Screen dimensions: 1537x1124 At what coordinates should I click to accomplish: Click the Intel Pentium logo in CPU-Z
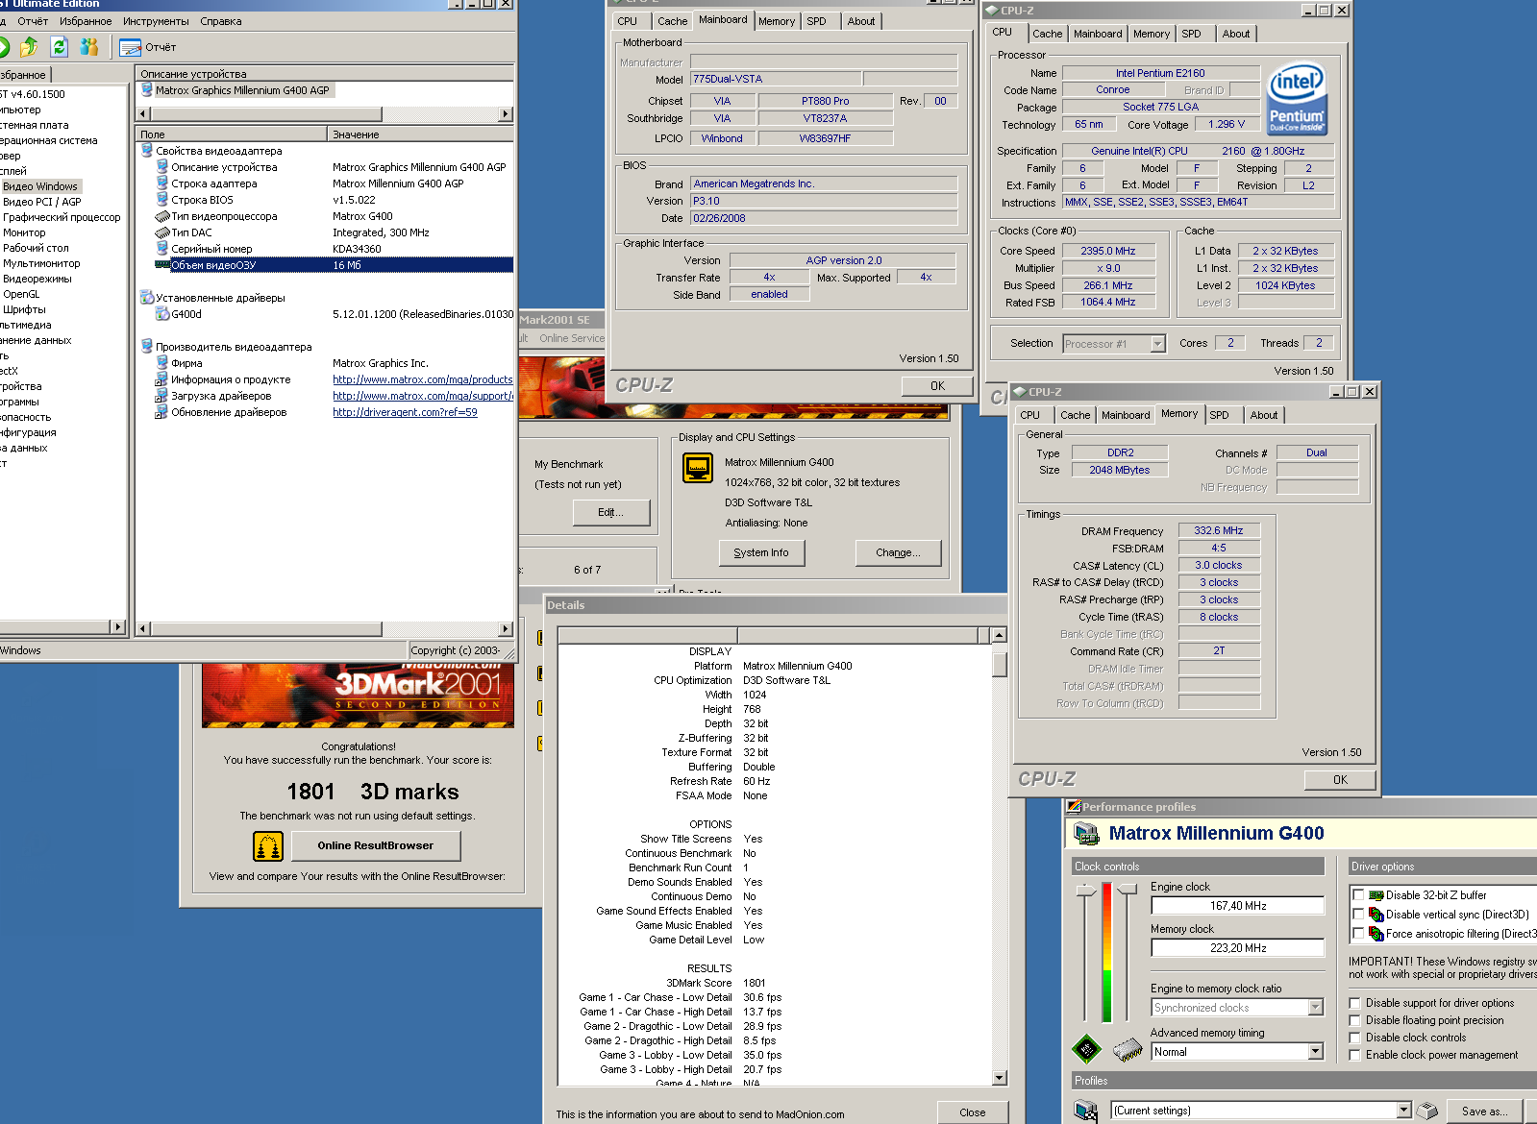pos(1298,99)
